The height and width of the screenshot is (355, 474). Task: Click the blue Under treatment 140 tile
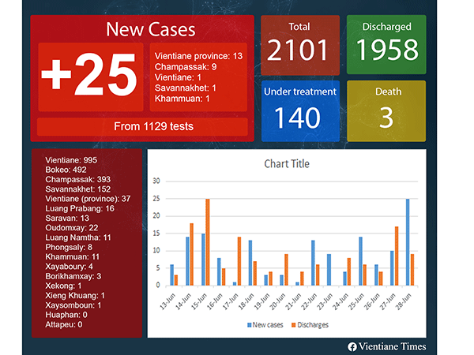point(299,111)
